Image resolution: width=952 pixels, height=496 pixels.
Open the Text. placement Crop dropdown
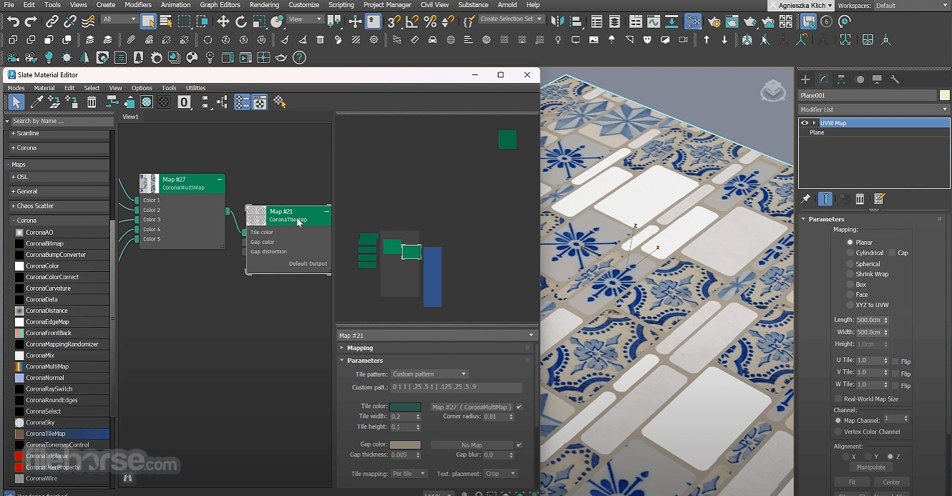500,474
